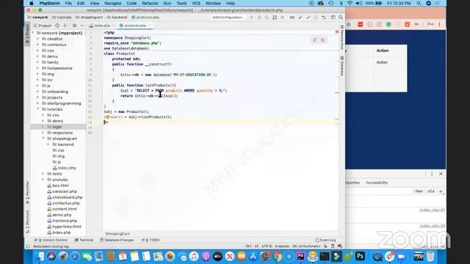Click the Project panel settings gear icon
The image size is (470, 264).
(74, 26)
